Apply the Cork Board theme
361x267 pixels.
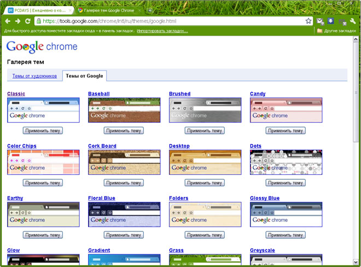[124, 183]
